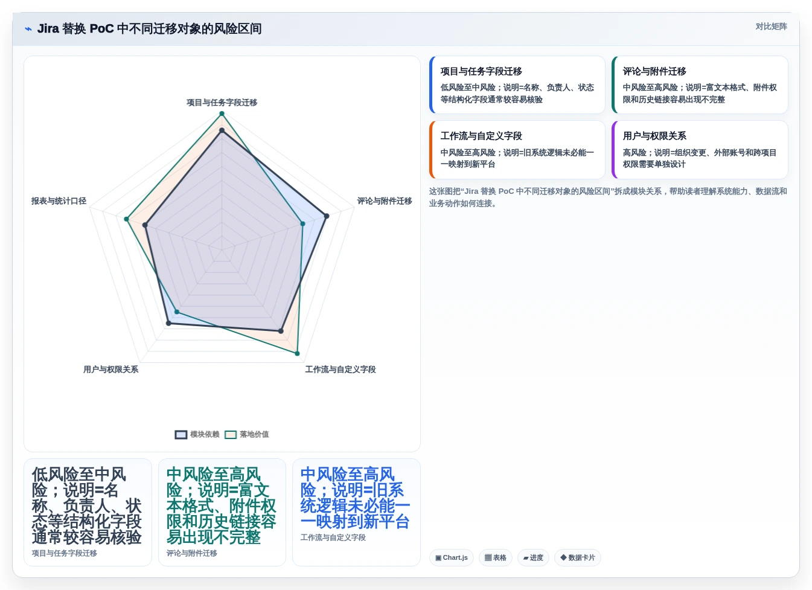Click the 表格 tag chip

click(496, 558)
